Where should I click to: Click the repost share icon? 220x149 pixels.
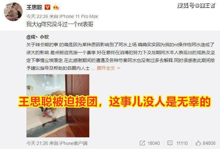click(x=142, y=143)
